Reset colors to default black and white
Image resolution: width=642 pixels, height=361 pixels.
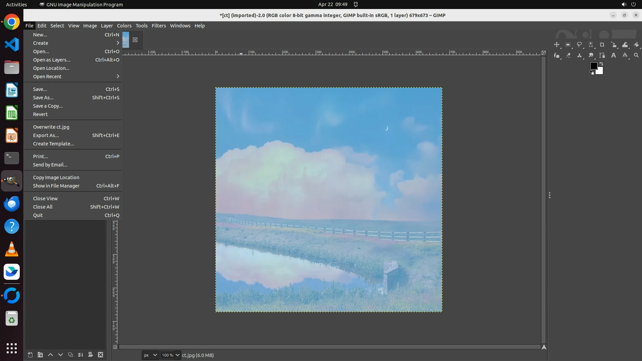click(592, 73)
